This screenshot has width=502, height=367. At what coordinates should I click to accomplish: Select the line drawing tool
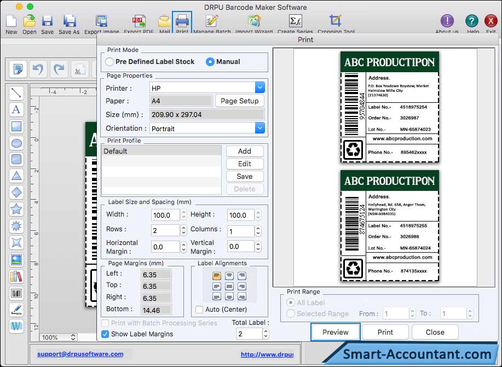click(16, 93)
